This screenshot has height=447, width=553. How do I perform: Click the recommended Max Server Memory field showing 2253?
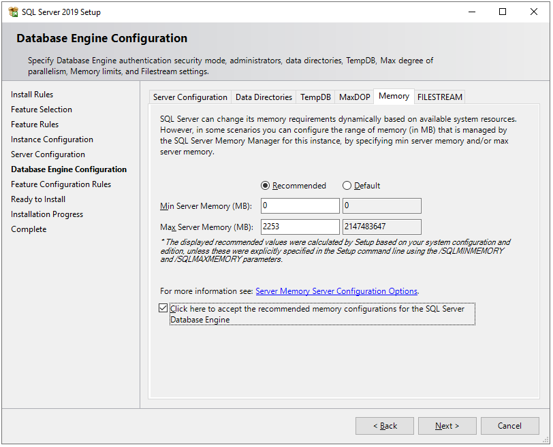[x=300, y=227]
